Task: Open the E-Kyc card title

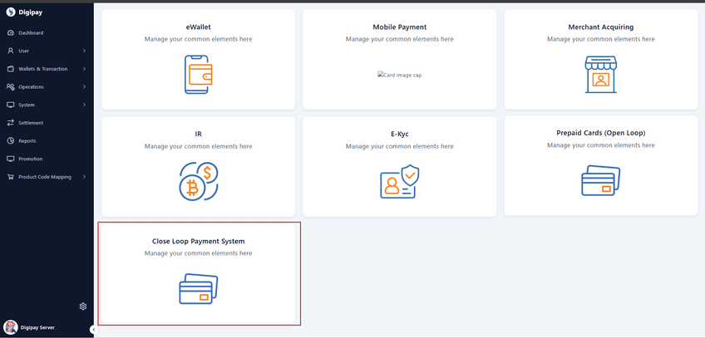Action: [400, 134]
